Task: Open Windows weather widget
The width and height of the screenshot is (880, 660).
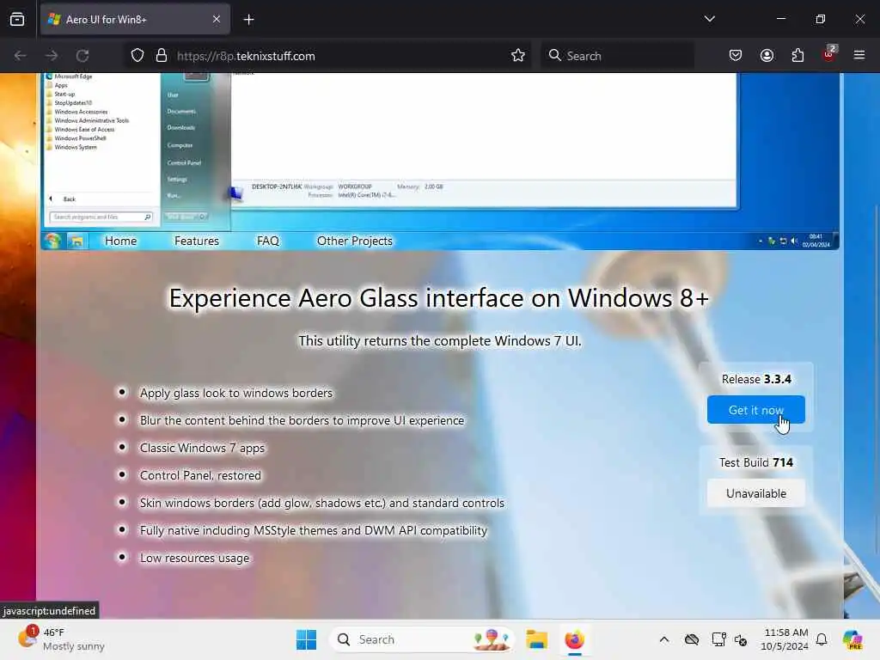Action: click(x=61, y=639)
